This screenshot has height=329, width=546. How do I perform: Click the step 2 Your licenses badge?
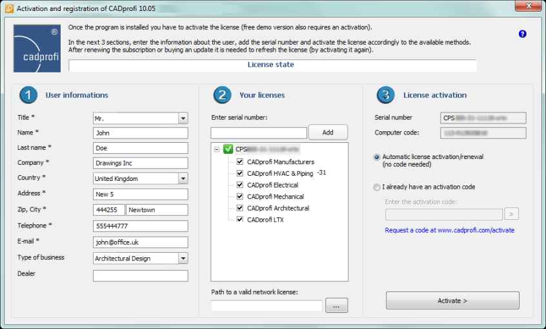(221, 95)
